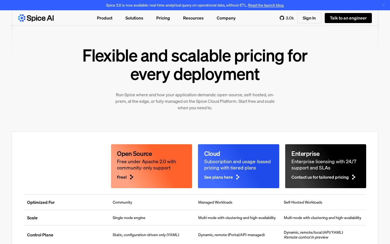Select the Cloud card title

[x=212, y=154]
